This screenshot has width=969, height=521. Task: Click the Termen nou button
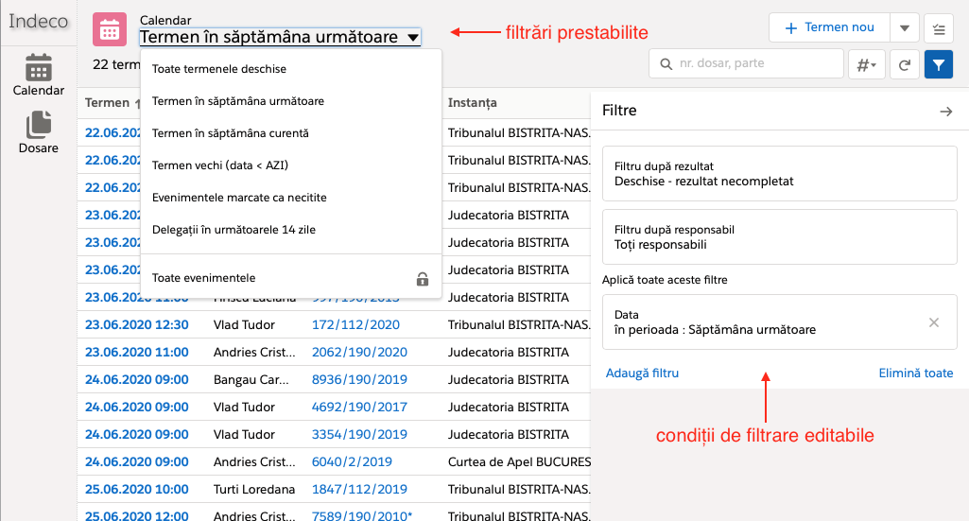829,28
